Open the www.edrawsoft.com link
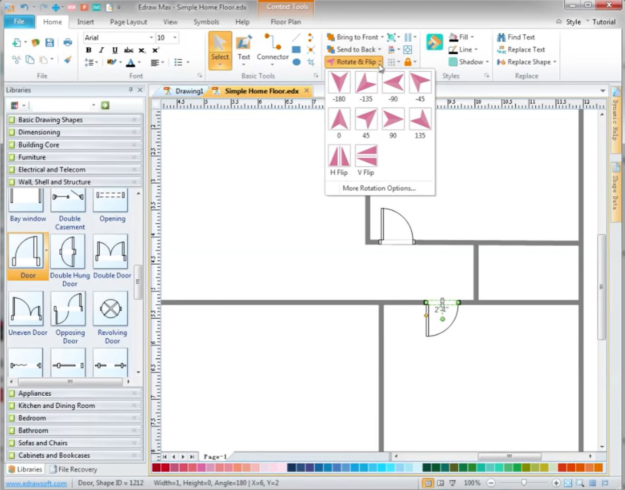 (36, 484)
